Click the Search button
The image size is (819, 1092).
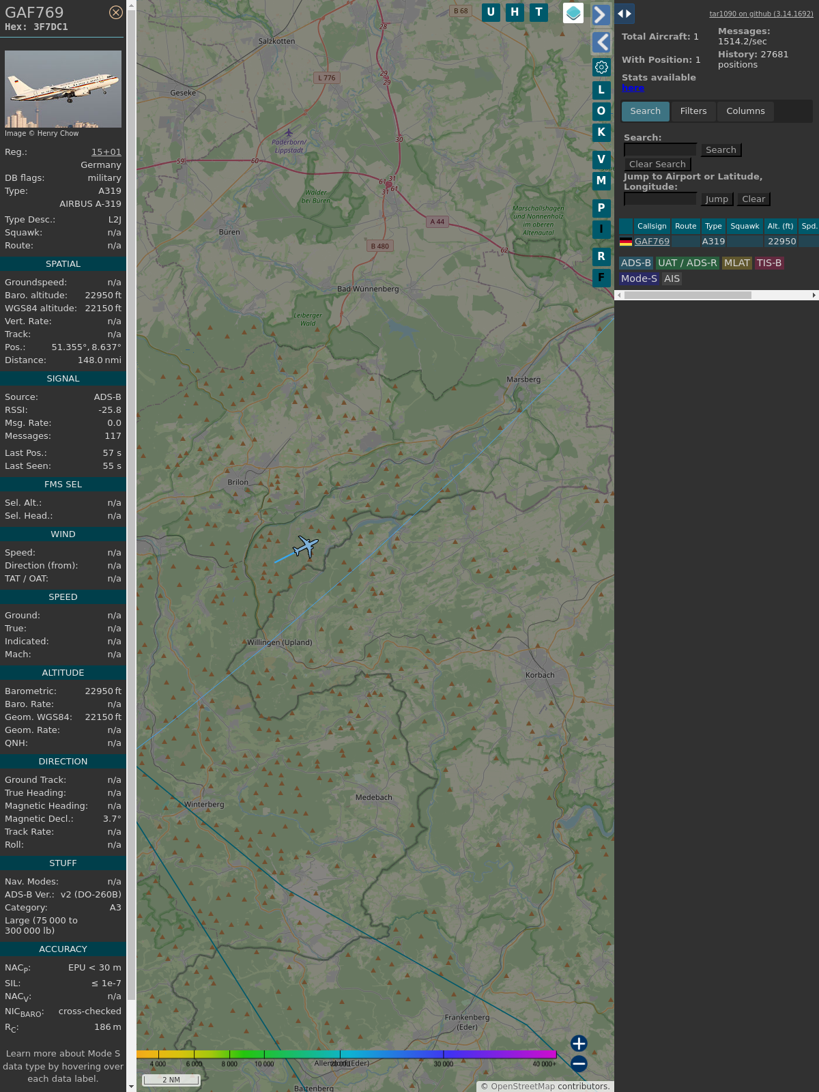coord(721,150)
